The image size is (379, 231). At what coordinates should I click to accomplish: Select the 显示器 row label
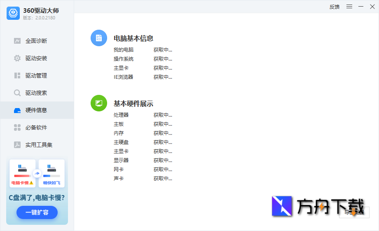coord(121,160)
